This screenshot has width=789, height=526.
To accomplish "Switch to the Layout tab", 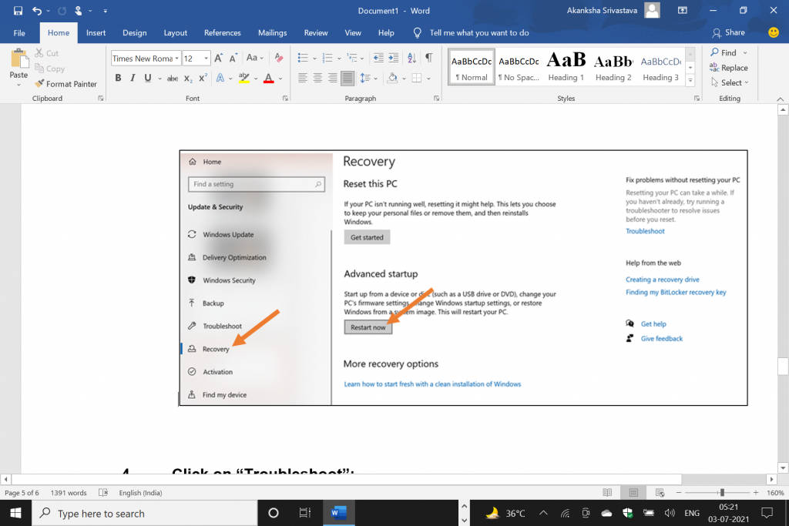I will click(x=175, y=33).
